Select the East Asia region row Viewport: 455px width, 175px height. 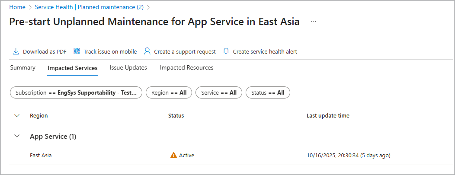(x=41, y=155)
